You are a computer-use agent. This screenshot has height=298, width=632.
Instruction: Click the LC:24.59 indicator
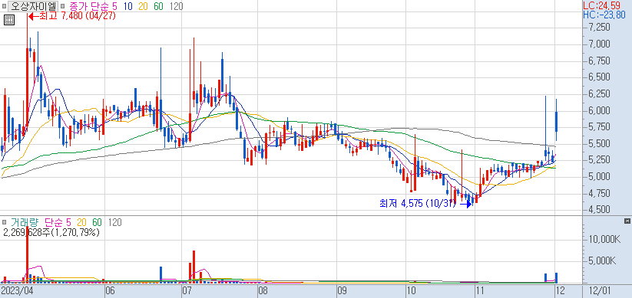[603, 6]
